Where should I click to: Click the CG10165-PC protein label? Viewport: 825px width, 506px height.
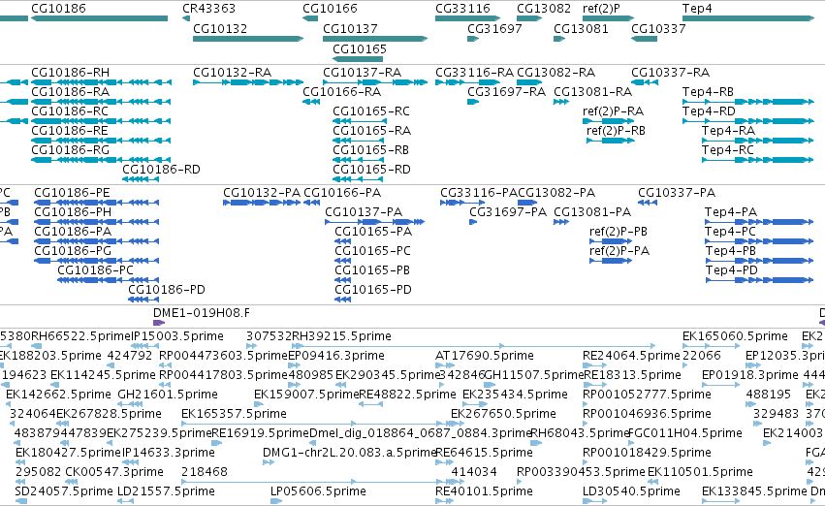[x=372, y=251]
